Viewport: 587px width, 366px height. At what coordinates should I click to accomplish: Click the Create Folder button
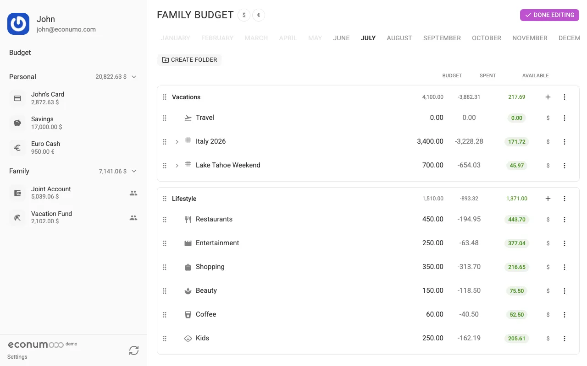189,60
